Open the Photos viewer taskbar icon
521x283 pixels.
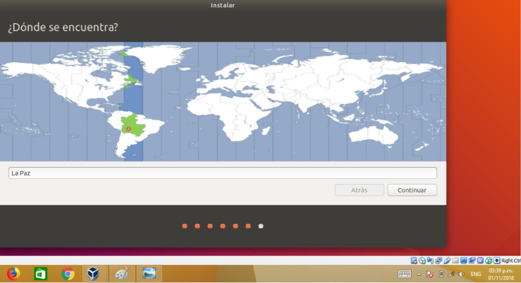tap(149, 274)
